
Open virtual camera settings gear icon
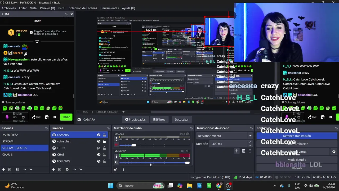(x=334, y=152)
